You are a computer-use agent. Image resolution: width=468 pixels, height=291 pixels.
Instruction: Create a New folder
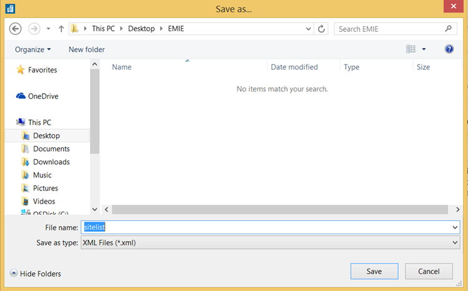(87, 49)
